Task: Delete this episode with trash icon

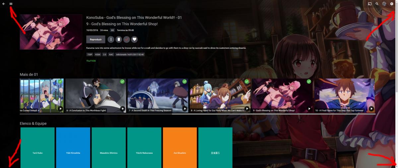Action: point(119,39)
